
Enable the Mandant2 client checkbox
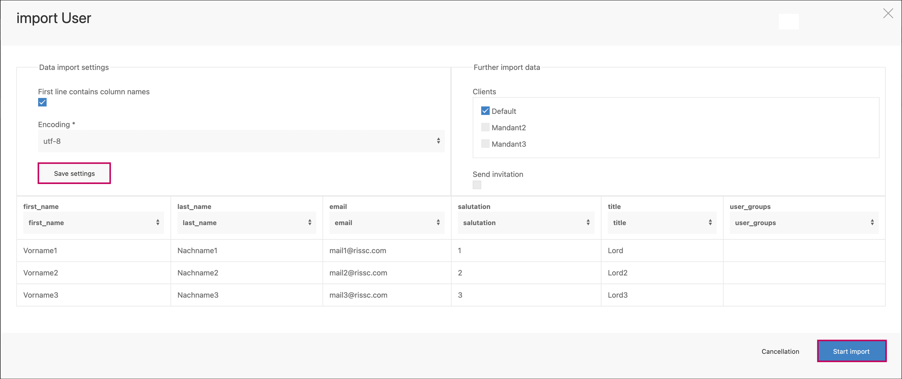pos(485,127)
